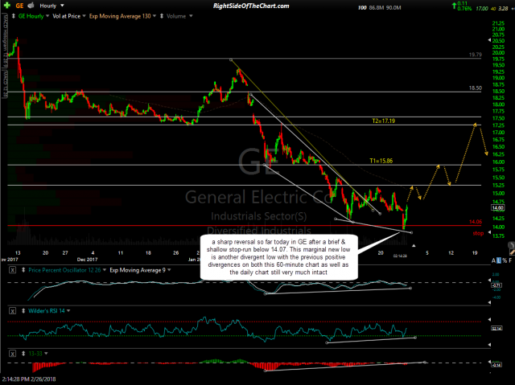Select the T1=15.86 target label
Screen dimensions: 515x385
pos(381,161)
